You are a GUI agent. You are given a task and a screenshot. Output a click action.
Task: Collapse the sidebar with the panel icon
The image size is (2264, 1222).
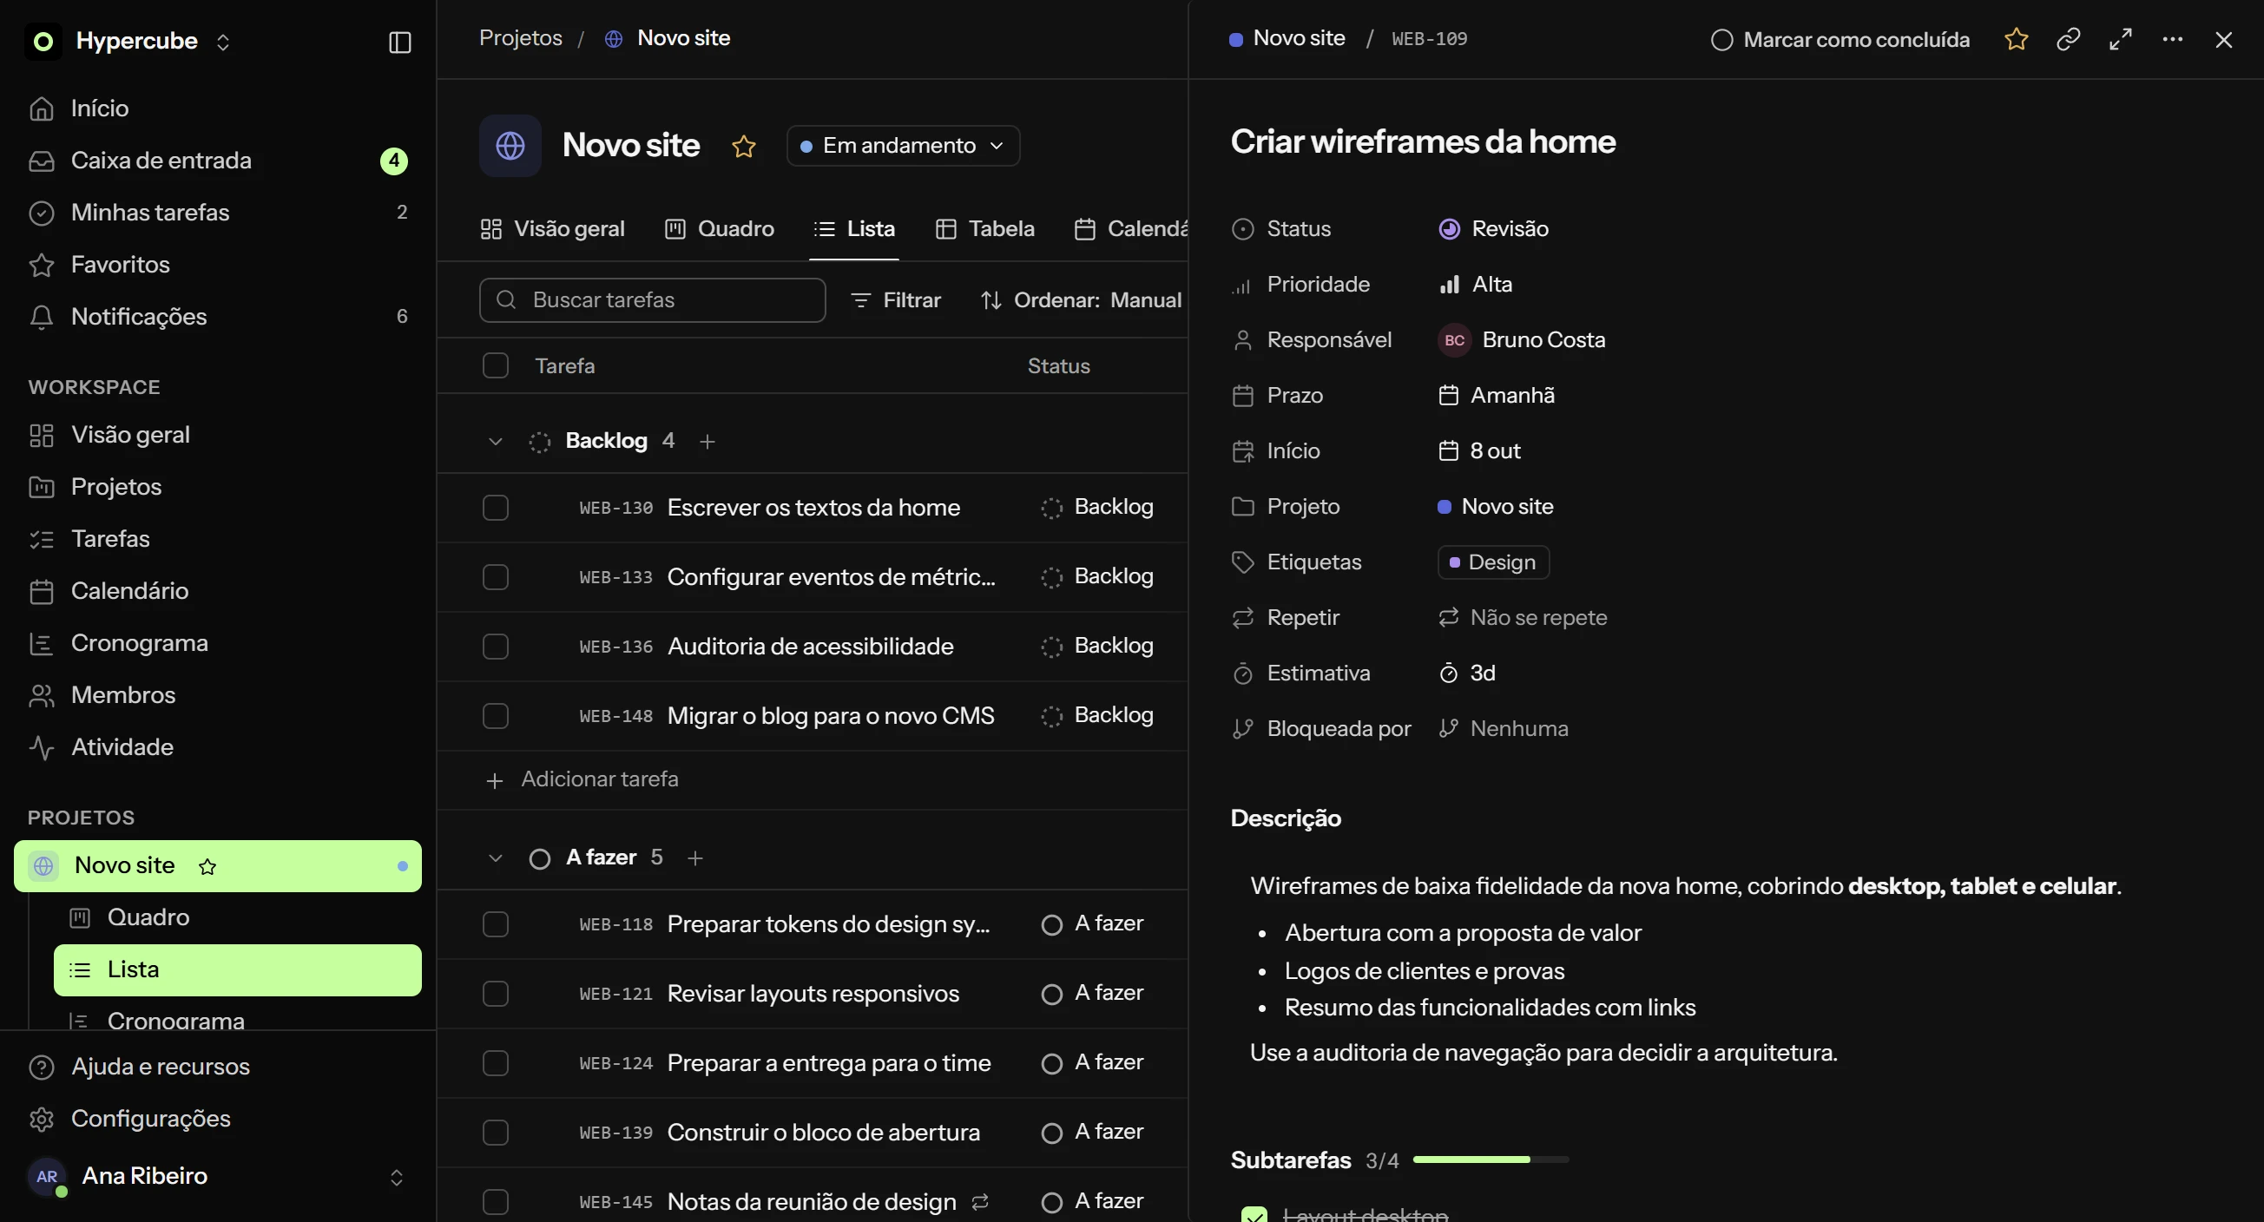tap(400, 43)
